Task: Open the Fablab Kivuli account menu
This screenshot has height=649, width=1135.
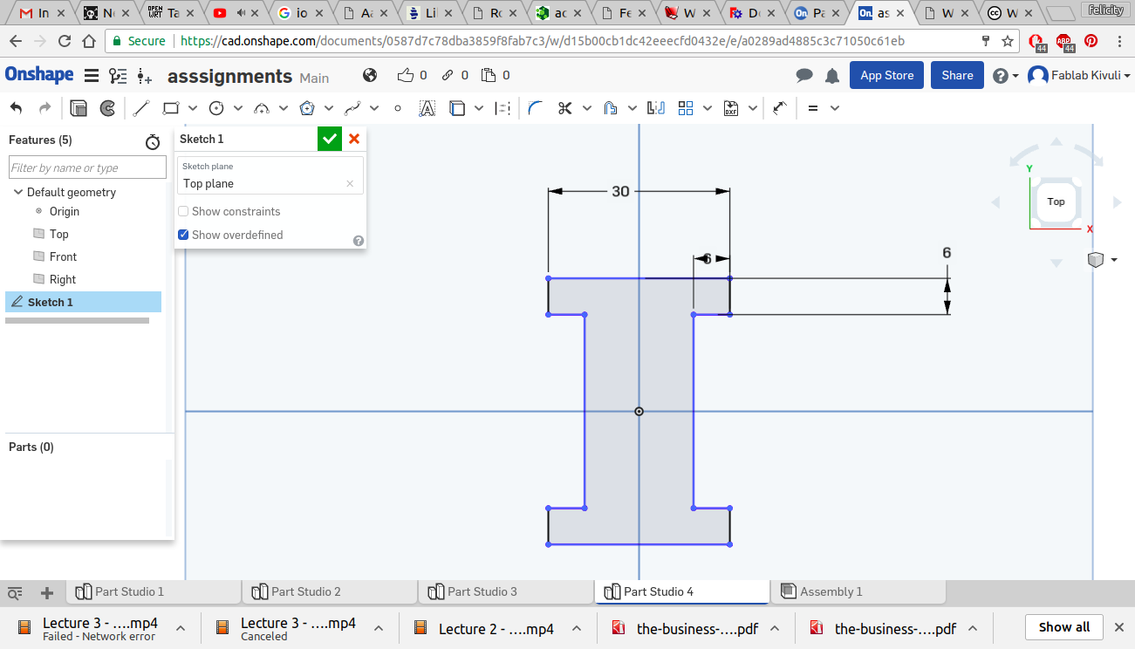Action: click(x=1079, y=76)
